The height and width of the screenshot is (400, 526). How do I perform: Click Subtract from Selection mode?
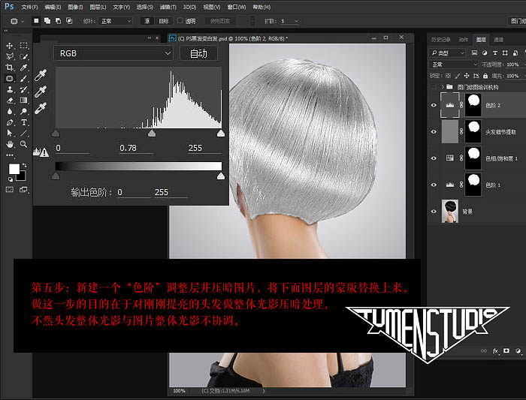[x=58, y=21]
